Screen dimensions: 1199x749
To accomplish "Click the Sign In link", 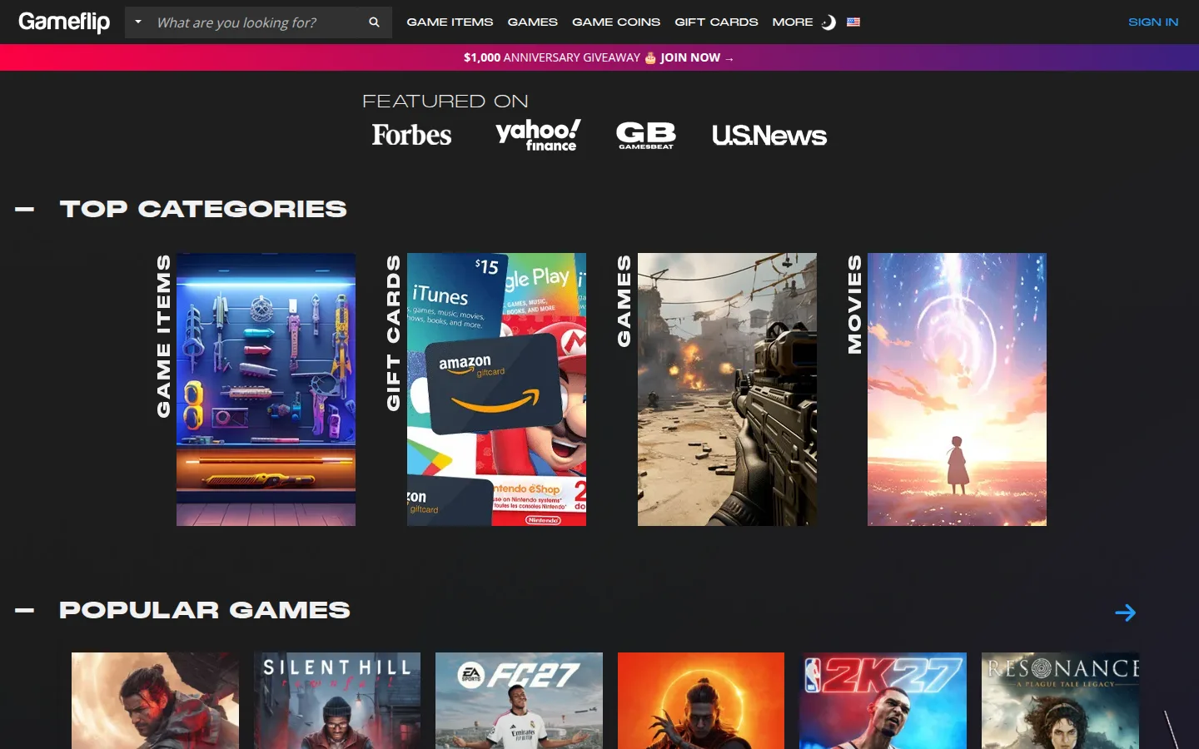I will [x=1153, y=22].
